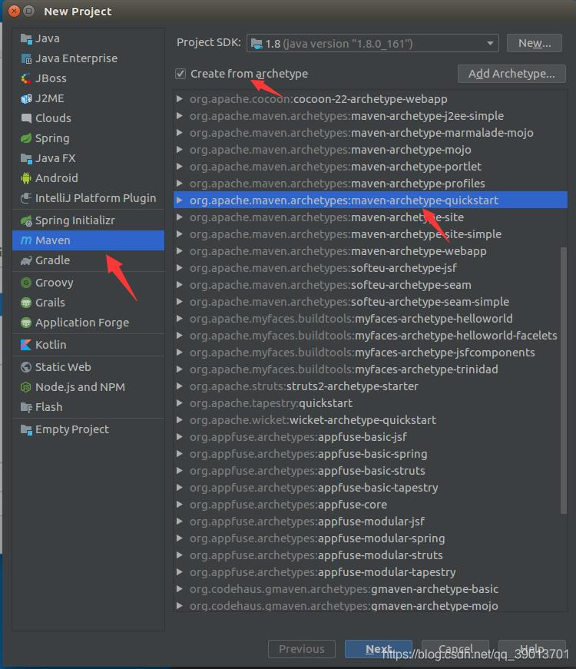Select appfuse-modular-jsf row
The width and height of the screenshot is (576, 669).
pyautogui.click(x=370, y=522)
